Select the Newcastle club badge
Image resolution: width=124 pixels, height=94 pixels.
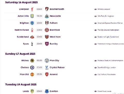click(x=47, y=16)
